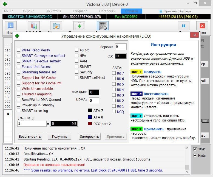Toggle the Звук sound checkbox
This screenshot has height=177, width=213.
(x=195, y=149)
